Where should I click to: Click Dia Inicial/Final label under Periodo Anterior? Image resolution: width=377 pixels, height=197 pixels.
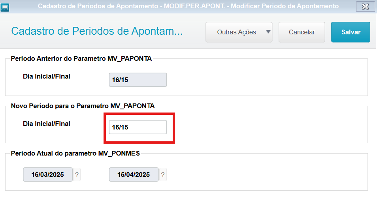46,77
